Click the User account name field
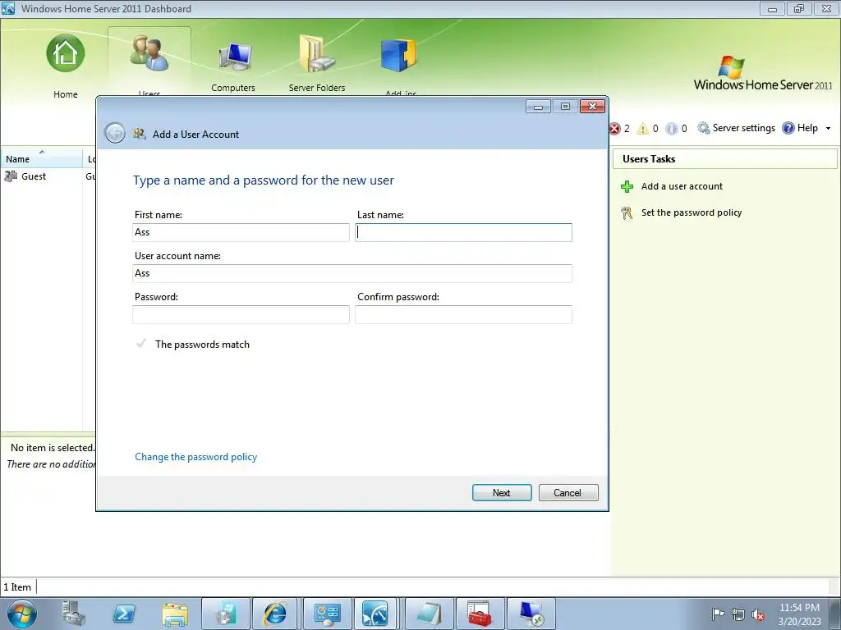This screenshot has height=630, width=841. [352, 273]
